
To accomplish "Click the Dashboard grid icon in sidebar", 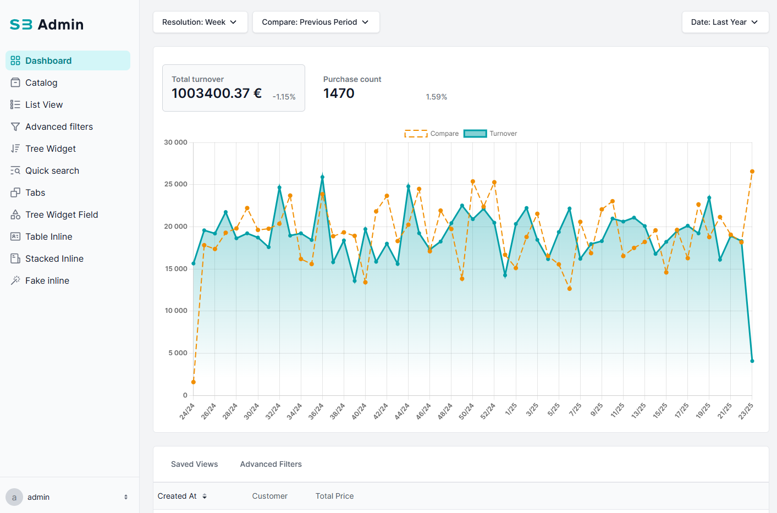I will (x=15, y=60).
